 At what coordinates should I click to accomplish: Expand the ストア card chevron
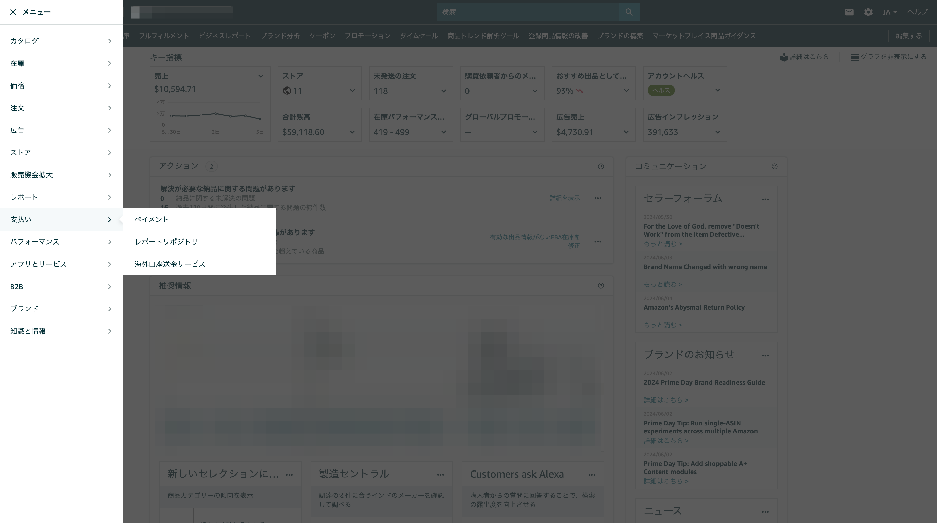[352, 91]
